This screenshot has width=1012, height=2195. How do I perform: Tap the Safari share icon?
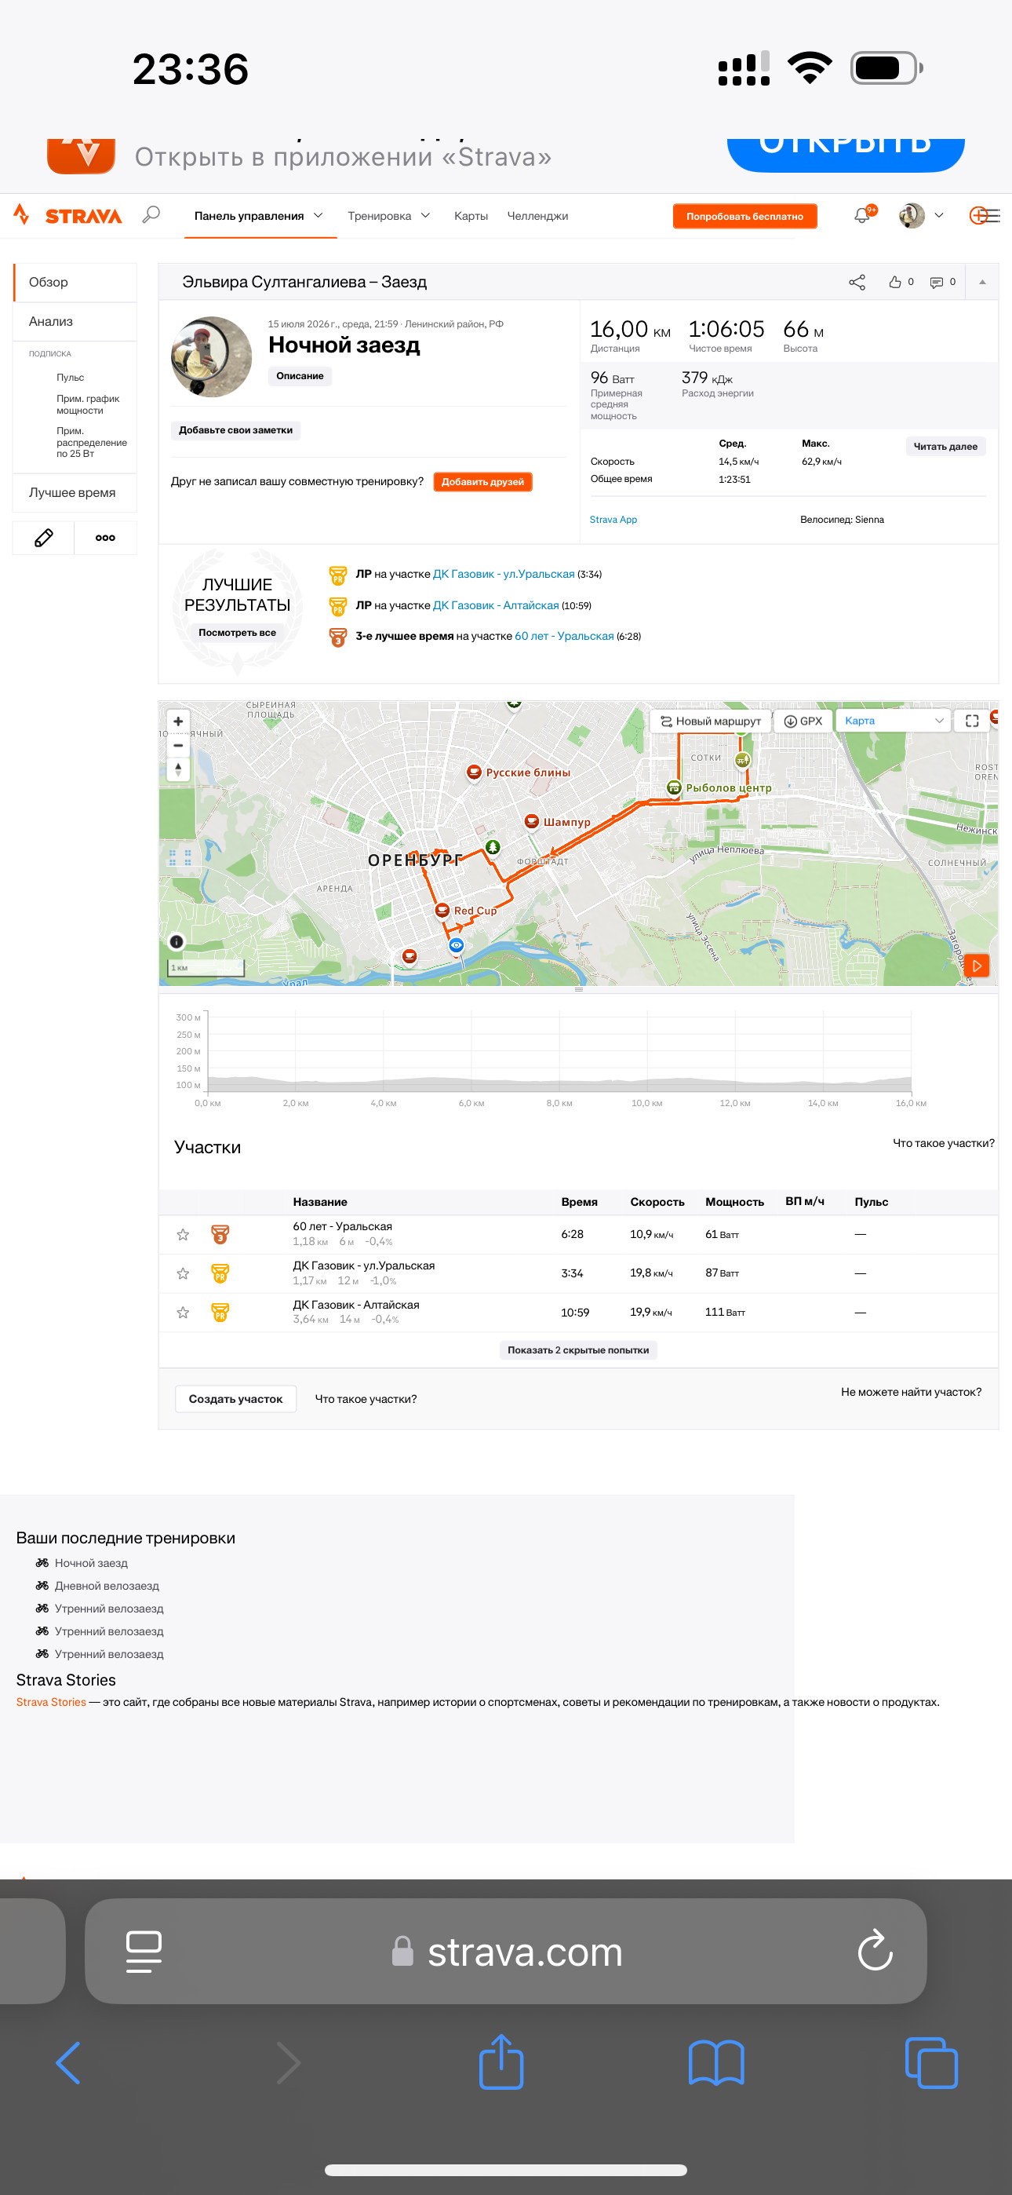coord(501,2062)
